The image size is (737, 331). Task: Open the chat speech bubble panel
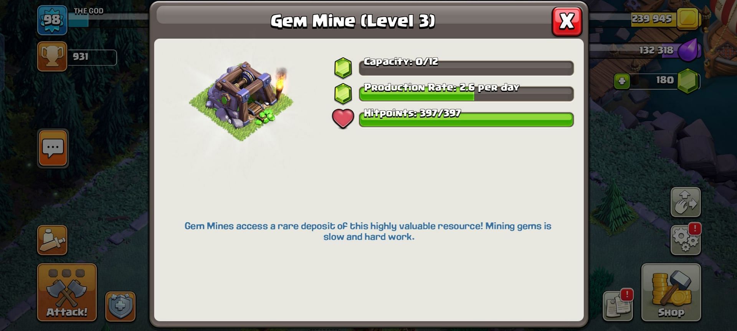click(x=53, y=148)
